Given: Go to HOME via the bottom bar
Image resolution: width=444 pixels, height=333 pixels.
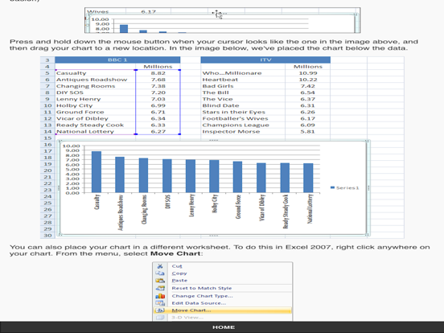Looking at the screenshot, I should tap(224, 327).
